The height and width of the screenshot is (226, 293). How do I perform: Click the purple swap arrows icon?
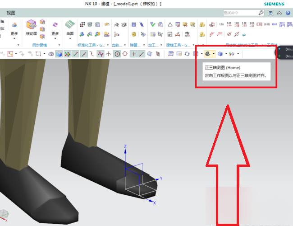(55, 24)
